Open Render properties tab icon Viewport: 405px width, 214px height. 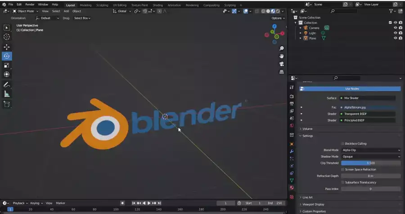tap(292, 96)
